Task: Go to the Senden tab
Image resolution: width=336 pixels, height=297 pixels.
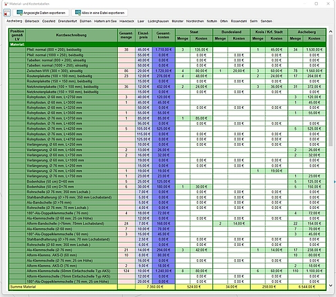Action: (x=266, y=21)
